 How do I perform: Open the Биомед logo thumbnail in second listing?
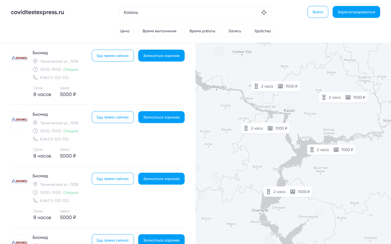tap(20, 120)
